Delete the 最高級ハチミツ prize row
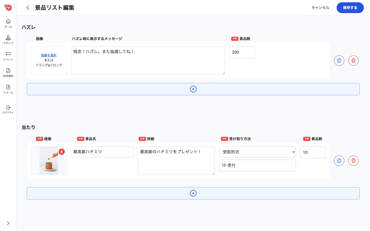Image resolution: width=370 pixels, height=231 pixels. point(353,161)
